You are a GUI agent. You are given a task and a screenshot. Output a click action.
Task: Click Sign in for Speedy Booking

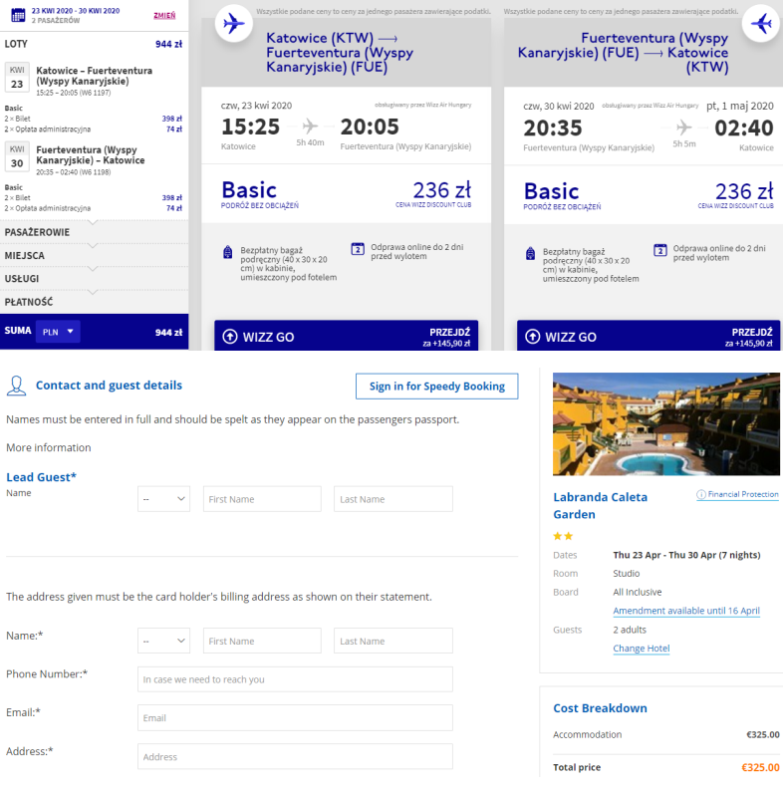(436, 386)
